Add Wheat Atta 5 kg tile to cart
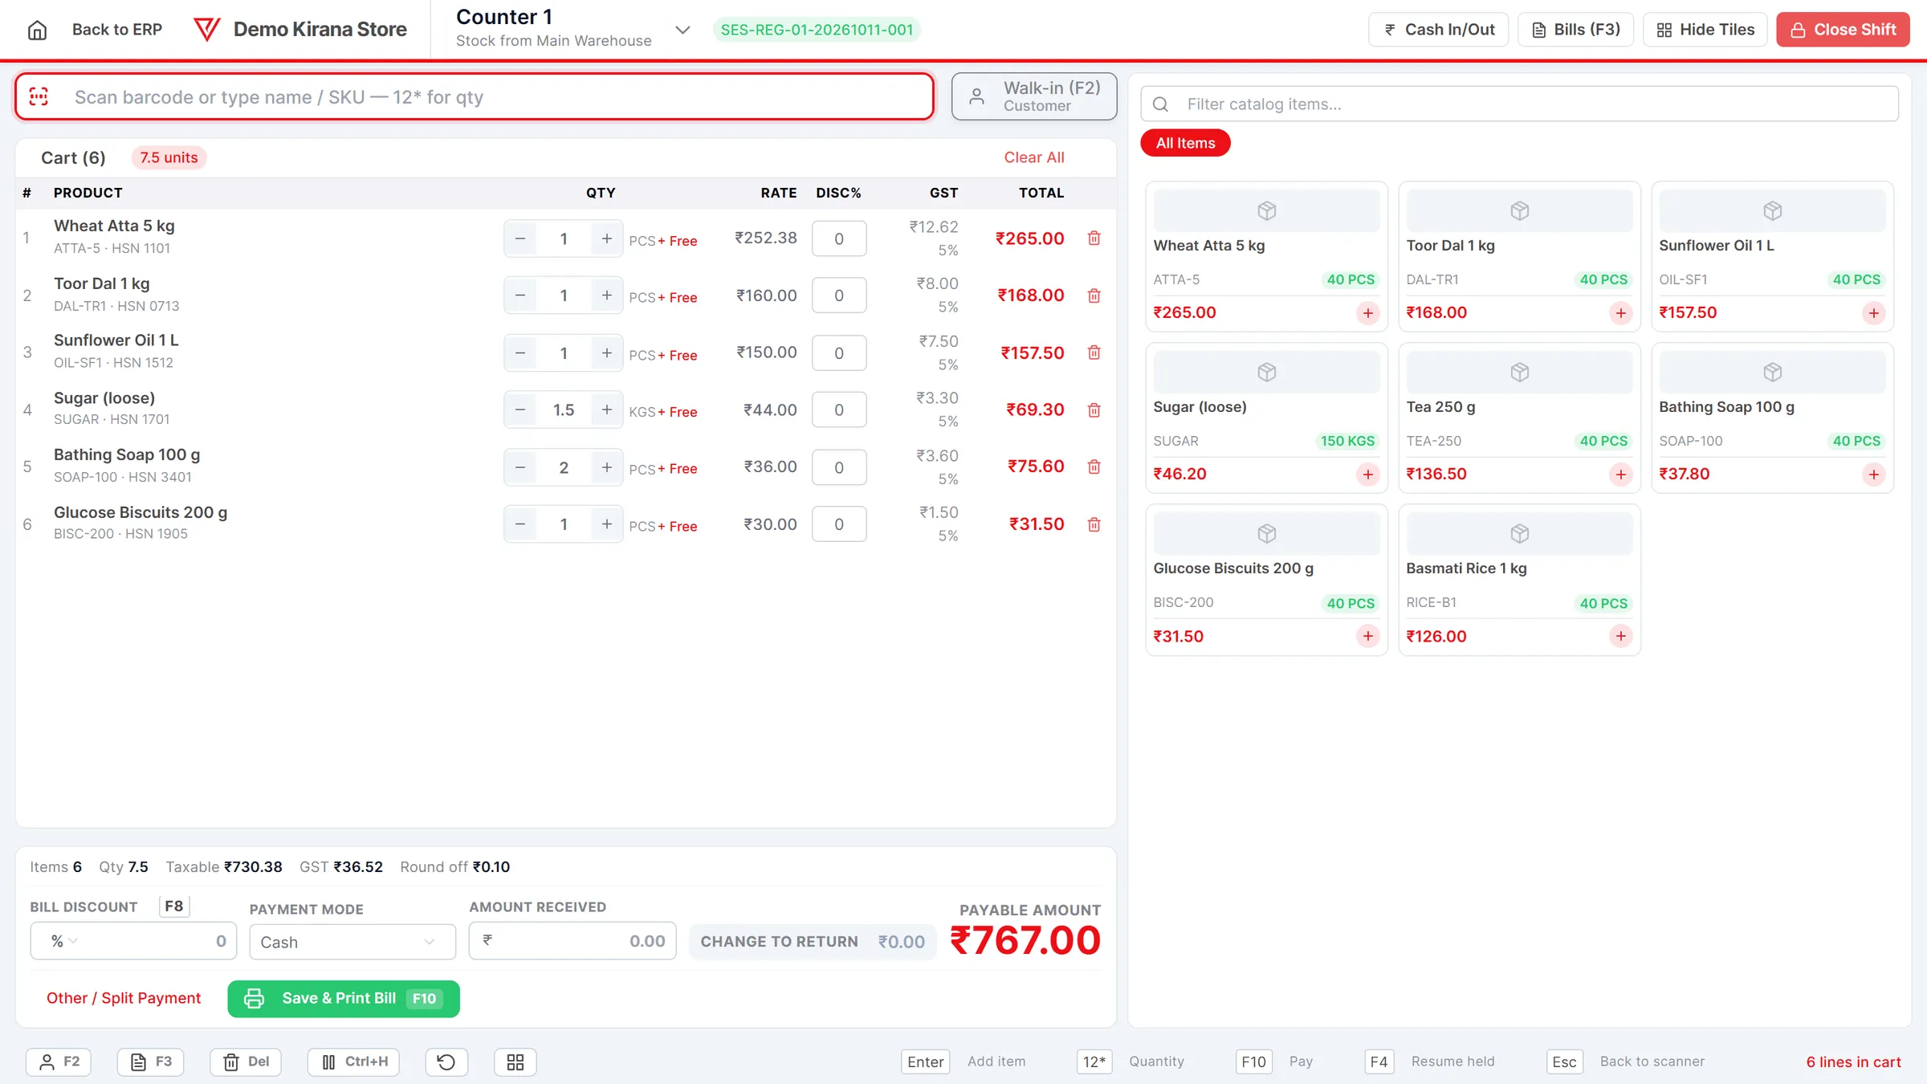The height and width of the screenshot is (1084, 1927). pos(1367,313)
